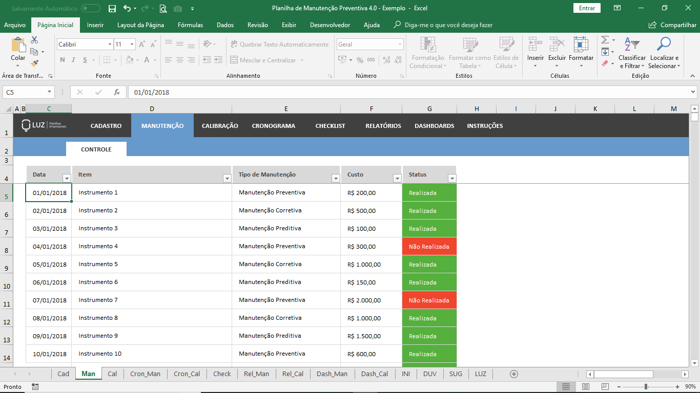This screenshot has width=700, height=393.
Task: Switch to the Dash_Man sheet tab
Action: click(332, 374)
